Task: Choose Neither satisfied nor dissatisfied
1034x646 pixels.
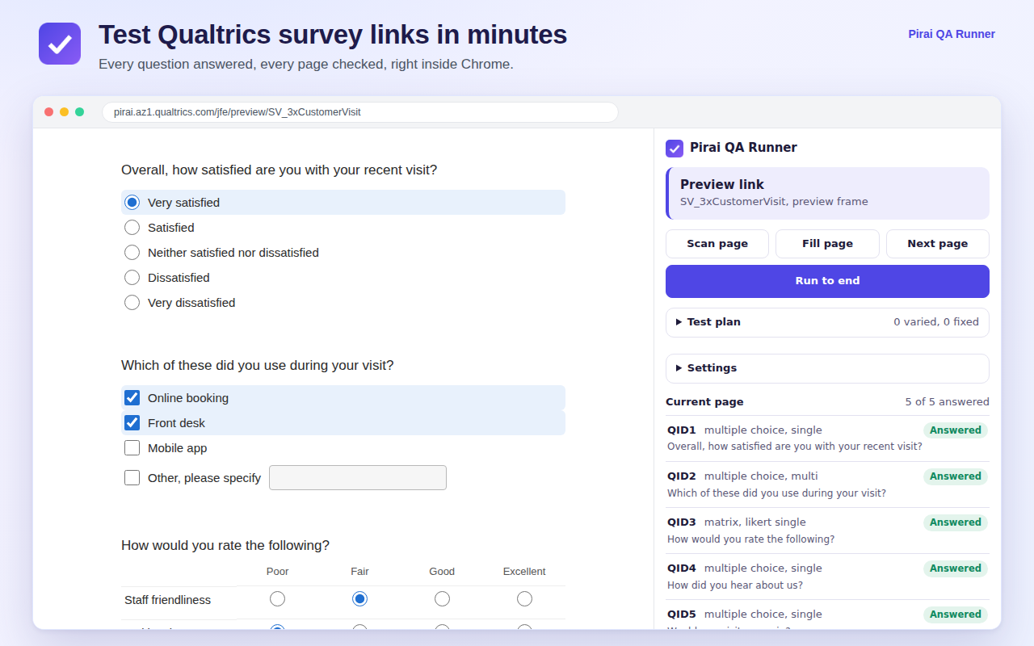Action: pos(132,253)
